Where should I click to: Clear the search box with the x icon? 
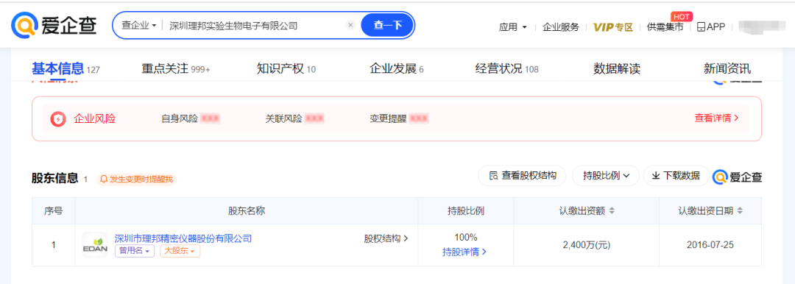(350, 25)
